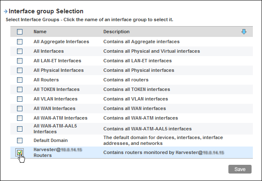Image resolution: width=262 pixels, height=181 pixels.
Task: Click the blue sort arrow icon
Action: pyautogui.click(x=244, y=32)
